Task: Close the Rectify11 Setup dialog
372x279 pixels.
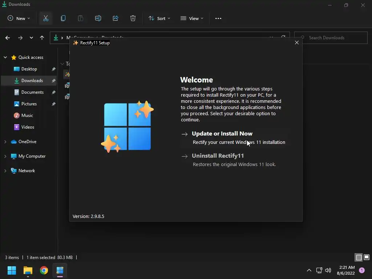Action: (x=296, y=43)
